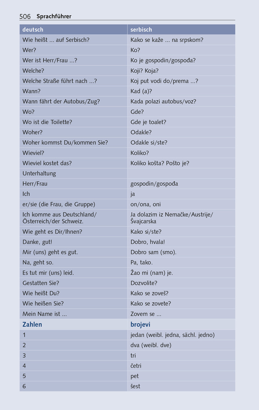Select the phrase 'Wo ist die Toilette?'

(x=47, y=122)
